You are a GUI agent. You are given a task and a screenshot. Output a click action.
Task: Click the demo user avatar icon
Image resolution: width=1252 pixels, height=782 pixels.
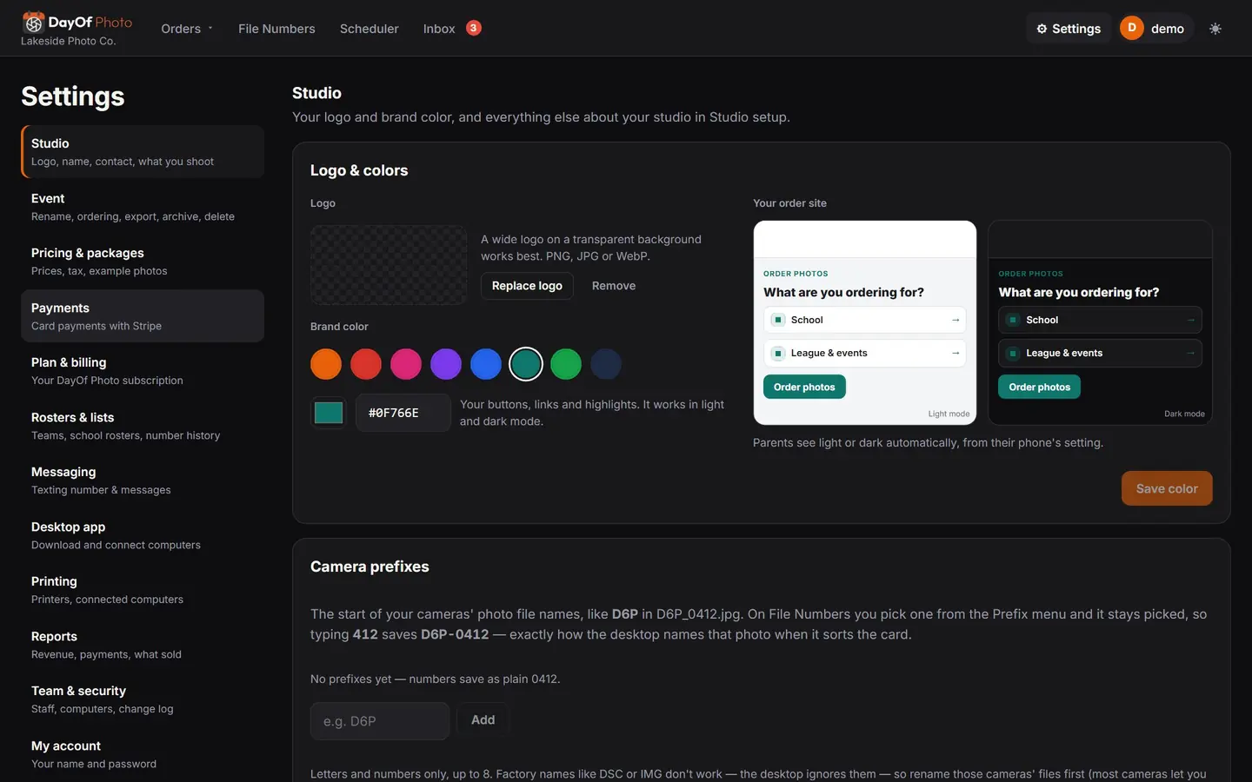pyautogui.click(x=1131, y=28)
